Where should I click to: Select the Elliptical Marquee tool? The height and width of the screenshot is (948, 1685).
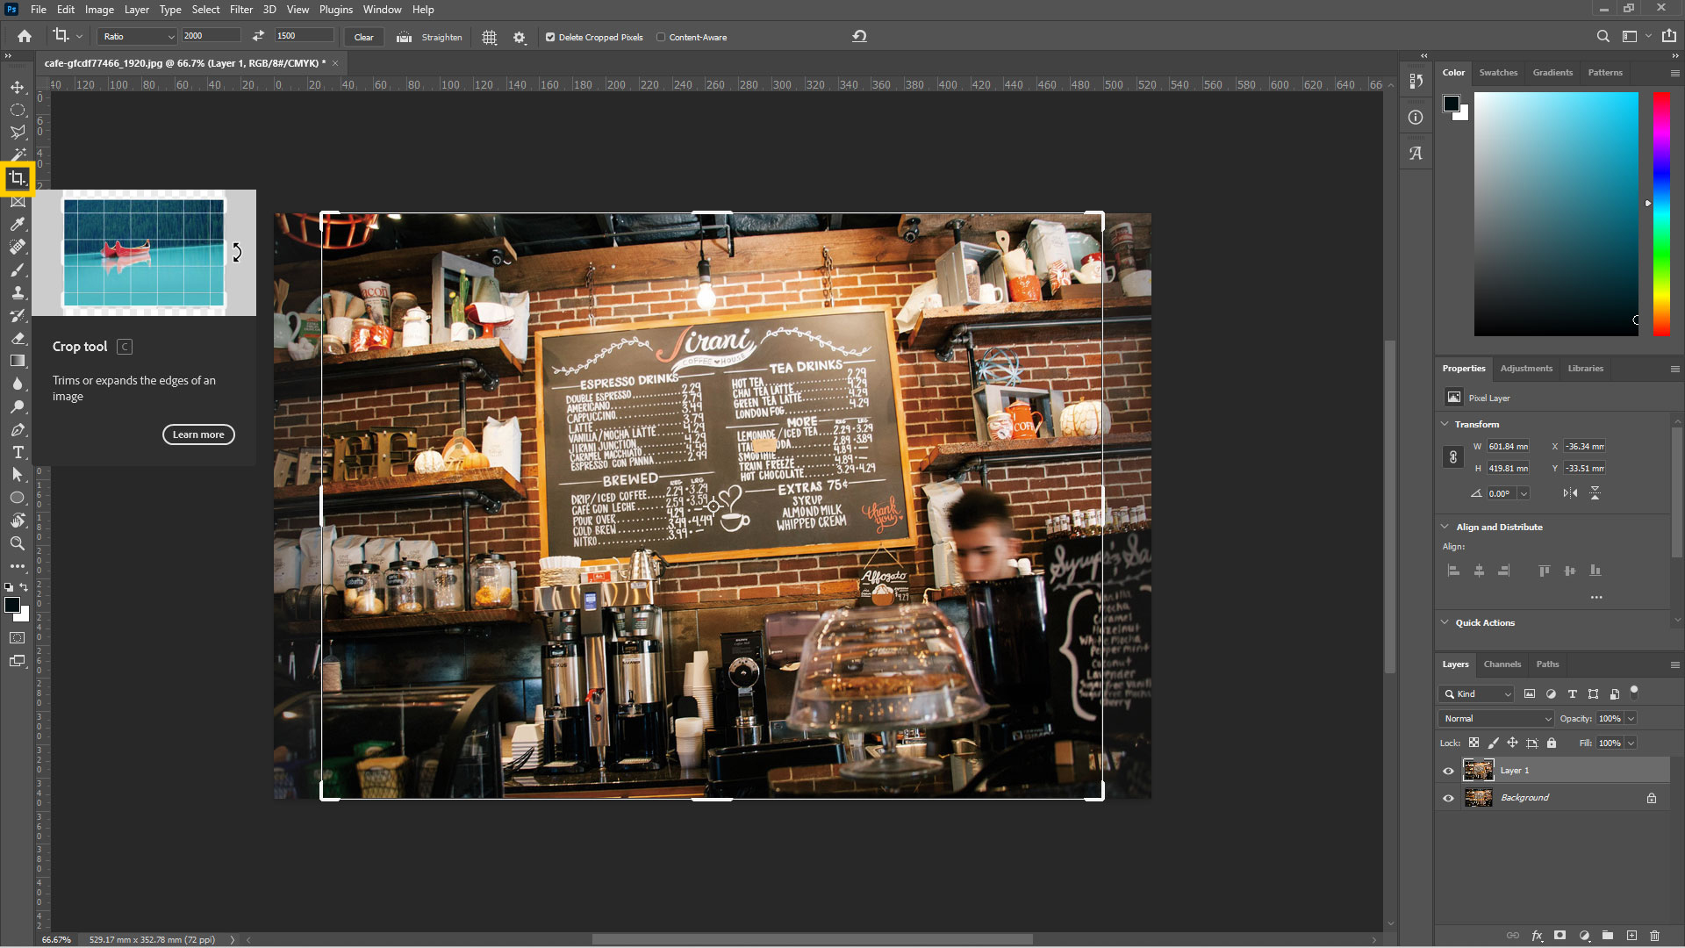17,110
